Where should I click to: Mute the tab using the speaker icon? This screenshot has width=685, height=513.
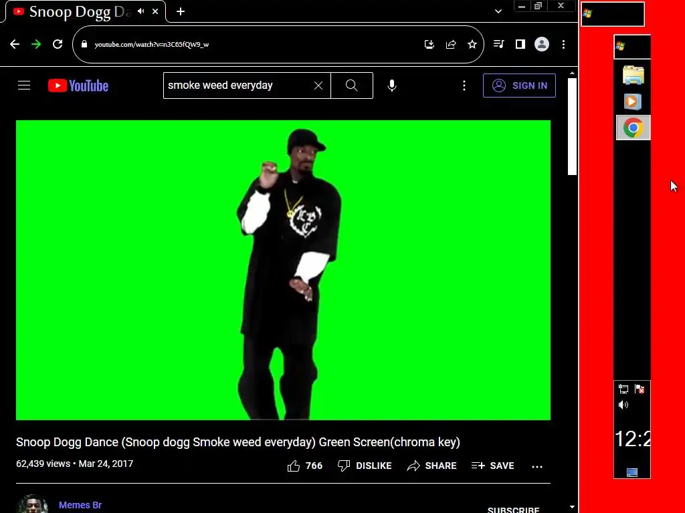click(x=140, y=11)
